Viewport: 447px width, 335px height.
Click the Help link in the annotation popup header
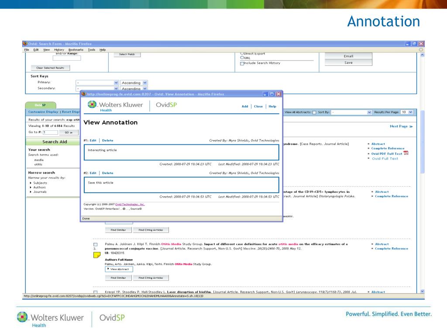[272, 106]
